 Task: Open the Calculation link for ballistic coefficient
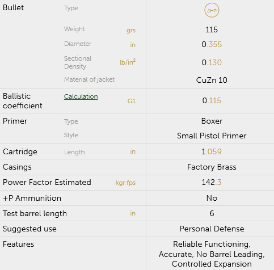point(81,96)
